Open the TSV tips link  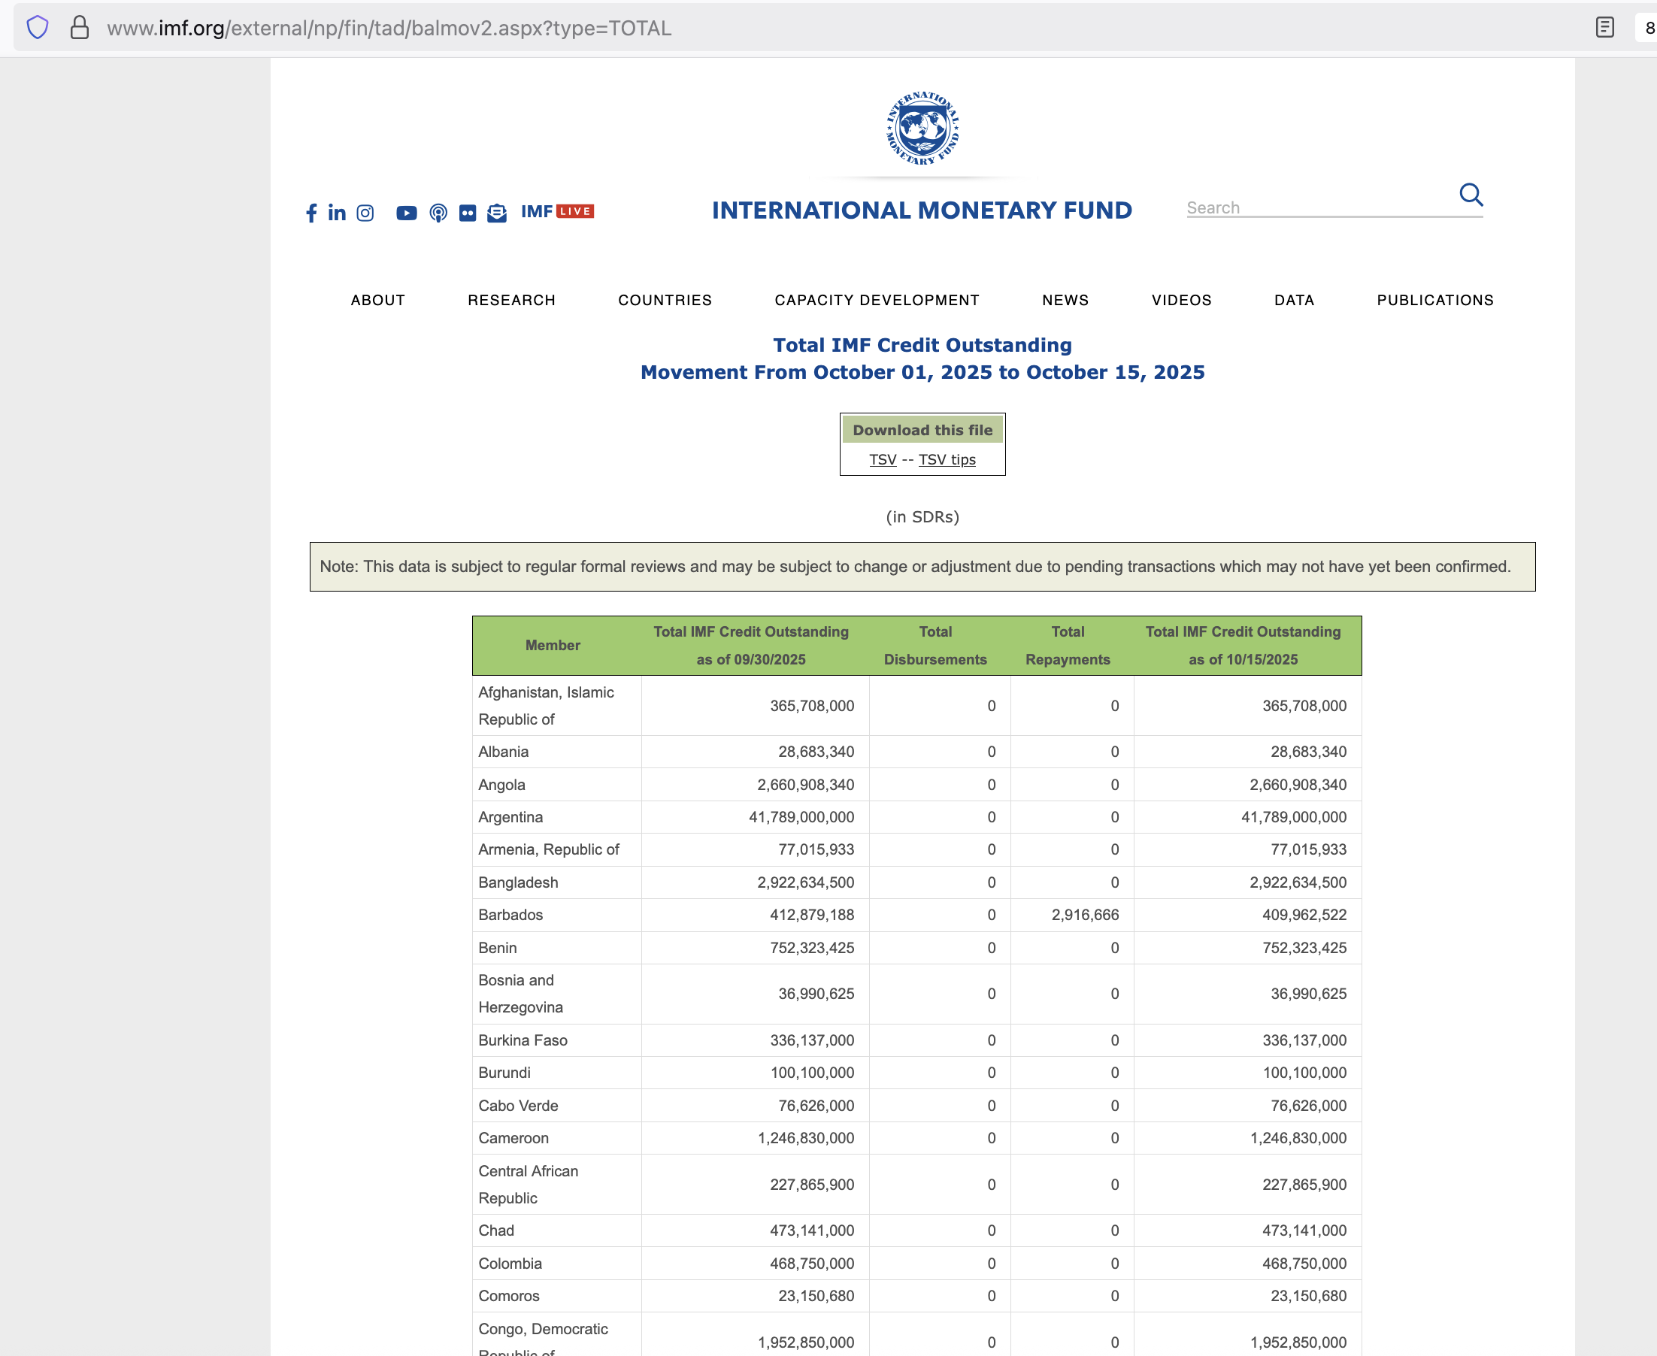point(946,459)
